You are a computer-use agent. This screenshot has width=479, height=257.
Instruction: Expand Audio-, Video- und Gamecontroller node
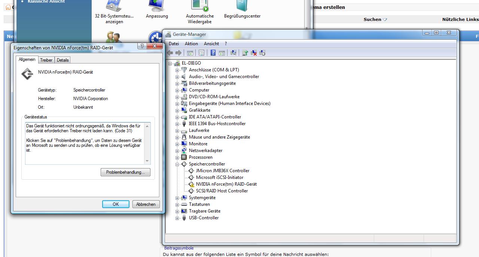coord(177,77)
